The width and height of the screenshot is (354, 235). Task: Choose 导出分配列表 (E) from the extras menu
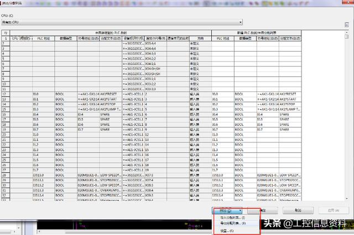point(233,223)
